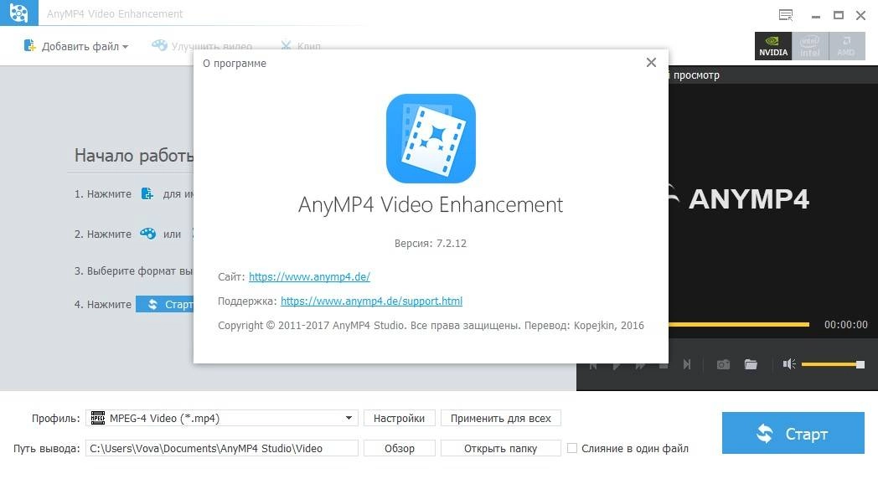Select the Intel acceleration badge

pos(809,46)
